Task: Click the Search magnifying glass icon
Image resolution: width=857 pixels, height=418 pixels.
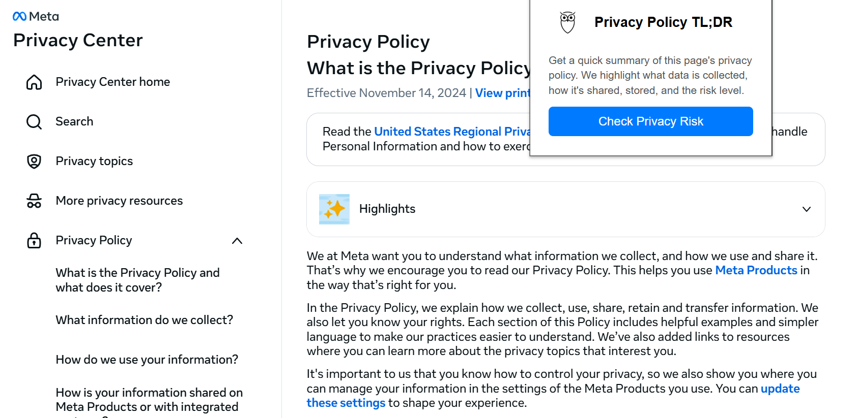Action: coord(34,121)
